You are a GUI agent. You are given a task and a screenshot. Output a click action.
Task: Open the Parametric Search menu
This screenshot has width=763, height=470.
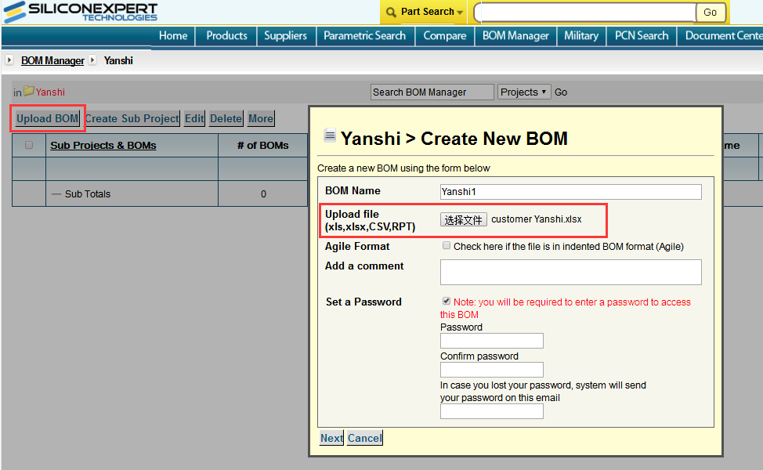[364, 35]
